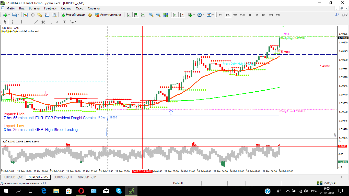Select the M15 timeframe button
Screen dimensions: 349x196
[235, 15]
